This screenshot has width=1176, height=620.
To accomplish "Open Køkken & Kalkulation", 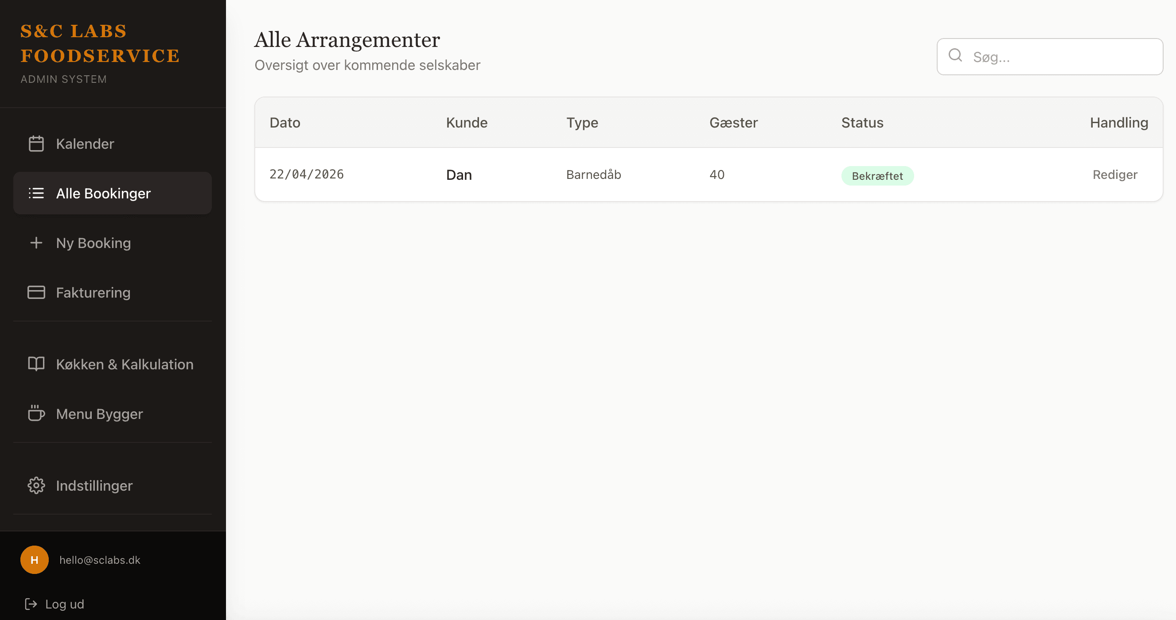I will point(112,364).
